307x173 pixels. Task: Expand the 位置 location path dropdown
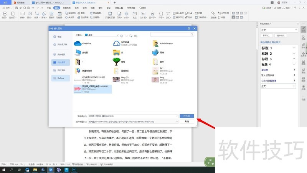point(117,35)
